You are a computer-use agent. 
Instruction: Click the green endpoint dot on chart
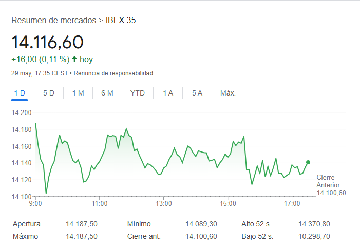308,162
